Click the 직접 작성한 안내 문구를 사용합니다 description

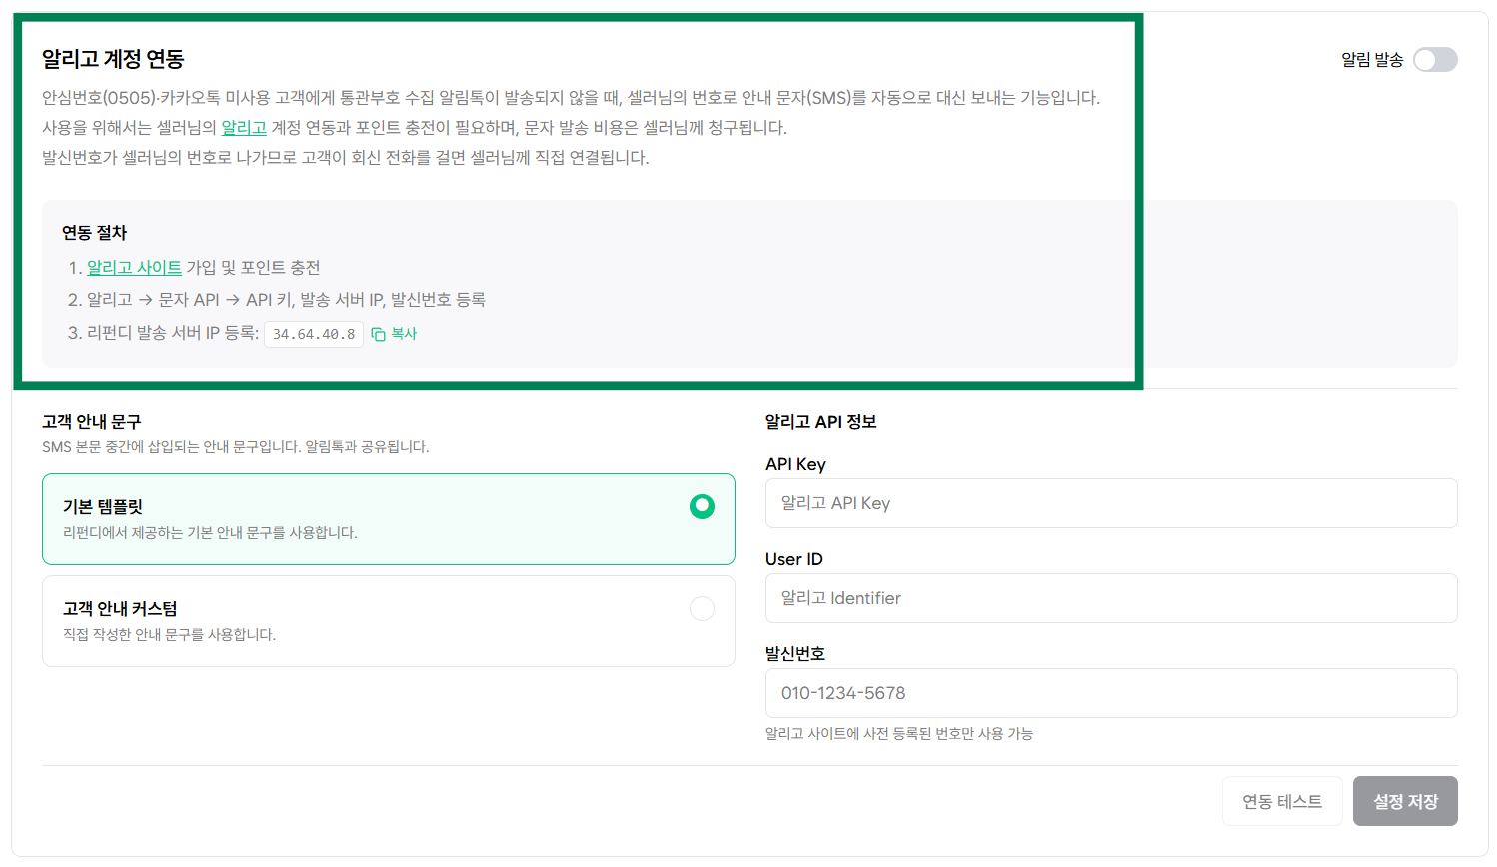(x=169, y=635)
